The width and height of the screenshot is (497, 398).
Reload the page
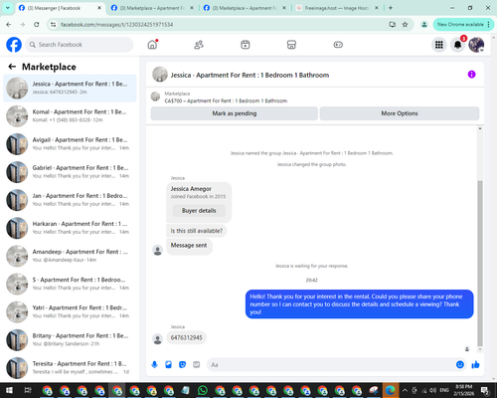pyautogui.click(x=37, y=25)
